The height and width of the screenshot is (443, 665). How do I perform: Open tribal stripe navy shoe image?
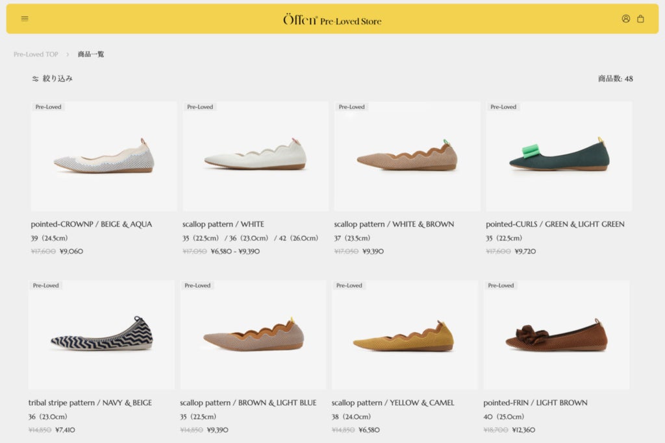tap(101, 335)
